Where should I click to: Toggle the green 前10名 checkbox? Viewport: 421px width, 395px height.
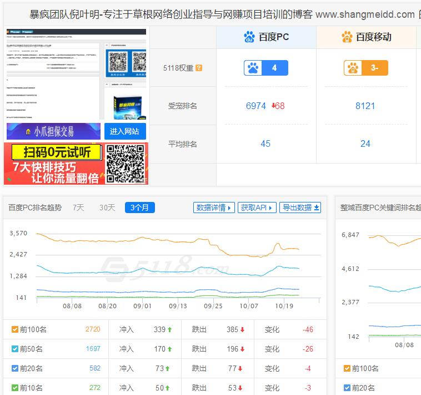point(15,388)
